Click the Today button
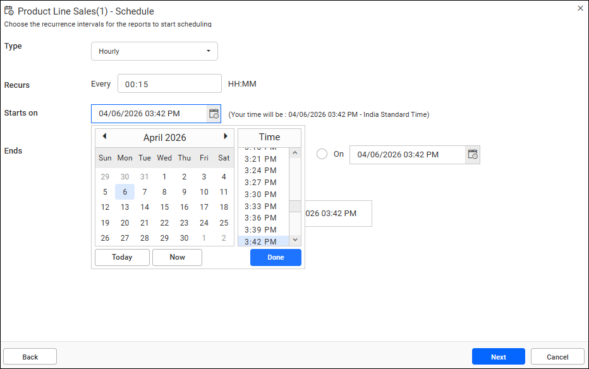The width and height of the screenshot is (589, 369). pyautogui.click(x=121, y=257)
